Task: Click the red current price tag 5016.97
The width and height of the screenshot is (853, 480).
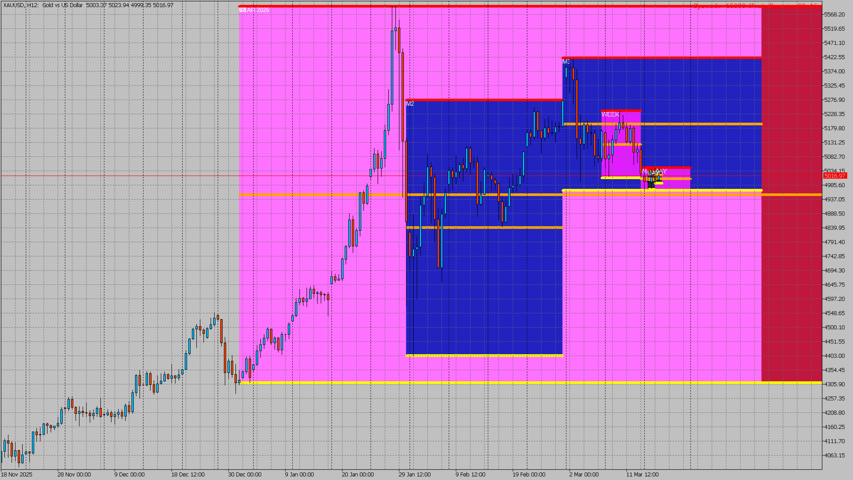Action: (x=834, y=176)
